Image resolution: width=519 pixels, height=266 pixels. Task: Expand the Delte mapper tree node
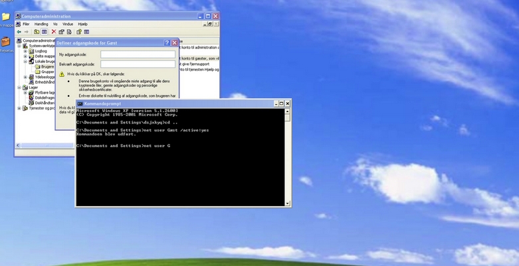click(x=25, y=56)
